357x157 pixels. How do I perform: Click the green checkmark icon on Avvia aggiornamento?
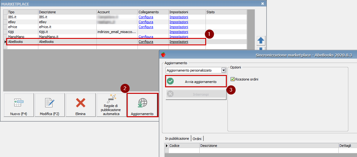[x=170, y=81]
